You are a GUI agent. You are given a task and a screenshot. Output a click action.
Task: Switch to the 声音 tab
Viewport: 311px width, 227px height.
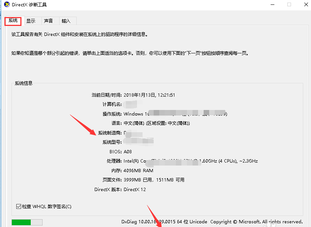click(x=49, y=21)
